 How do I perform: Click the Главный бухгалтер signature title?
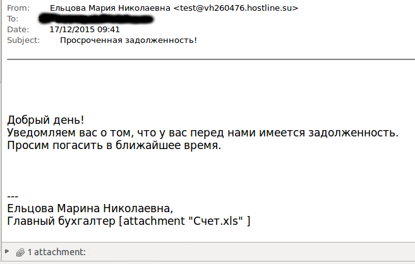(61, 221)
